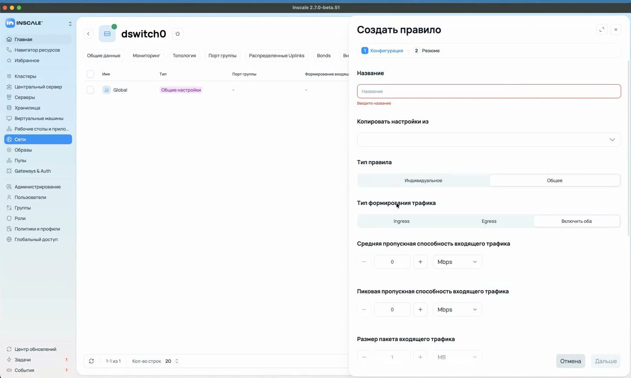Close the Создать правило panel

[x=616, y=30]
